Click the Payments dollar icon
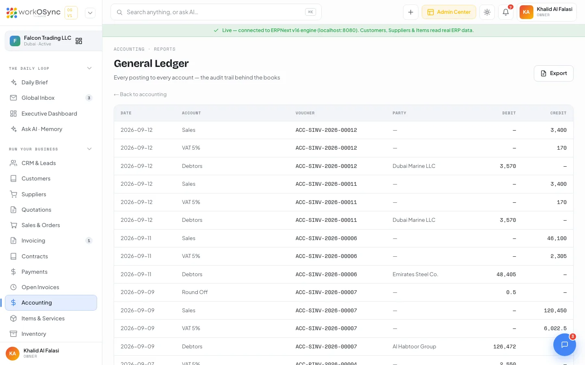Image resolution: width=585 pixels, height=365 pixels. point(13,272)
